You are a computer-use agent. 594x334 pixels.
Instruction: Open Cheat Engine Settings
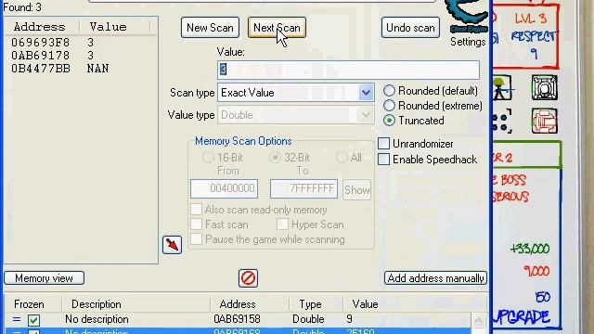468,42
